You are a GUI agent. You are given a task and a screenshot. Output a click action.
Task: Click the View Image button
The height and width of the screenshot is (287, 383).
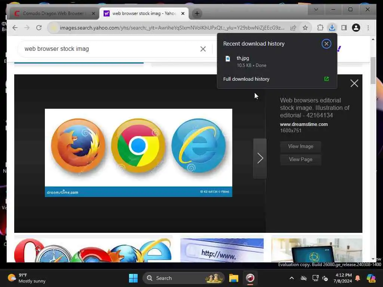coord(300,146)
